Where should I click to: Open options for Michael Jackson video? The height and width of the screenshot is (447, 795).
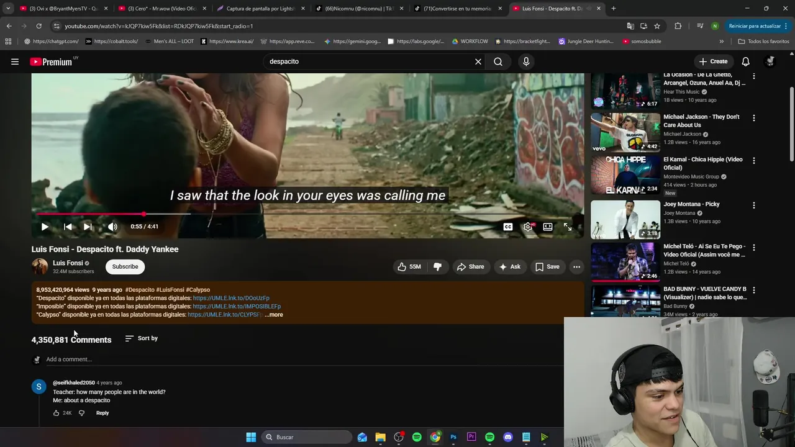(x=754, y=118)
